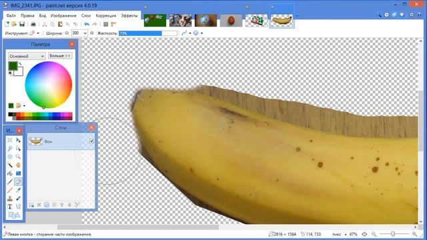The width and height of the screenshot is (427, 240).
Task: Expand the palette management dropdown arrow
Action: coord(24,105)
